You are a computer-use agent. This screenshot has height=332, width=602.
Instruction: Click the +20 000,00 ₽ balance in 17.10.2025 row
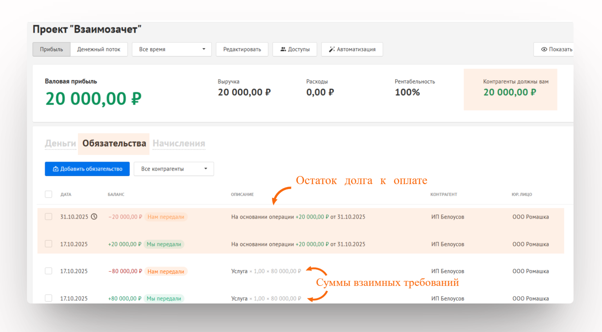coord(125,244)
